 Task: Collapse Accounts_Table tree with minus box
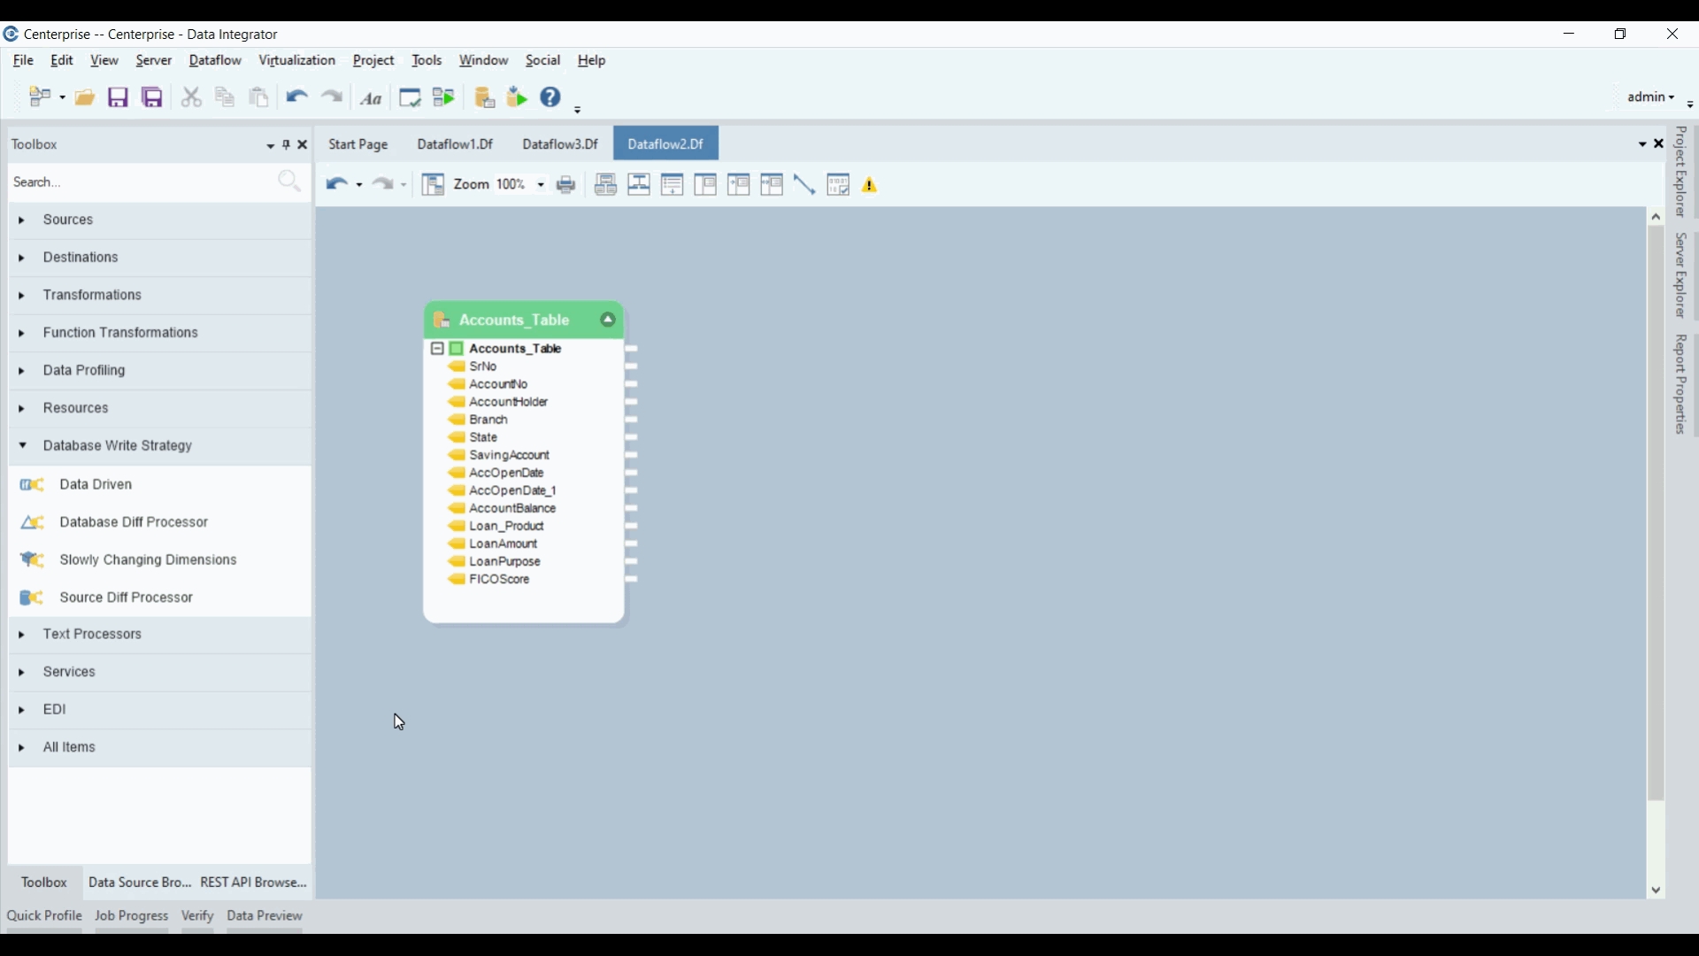[437, 350]
